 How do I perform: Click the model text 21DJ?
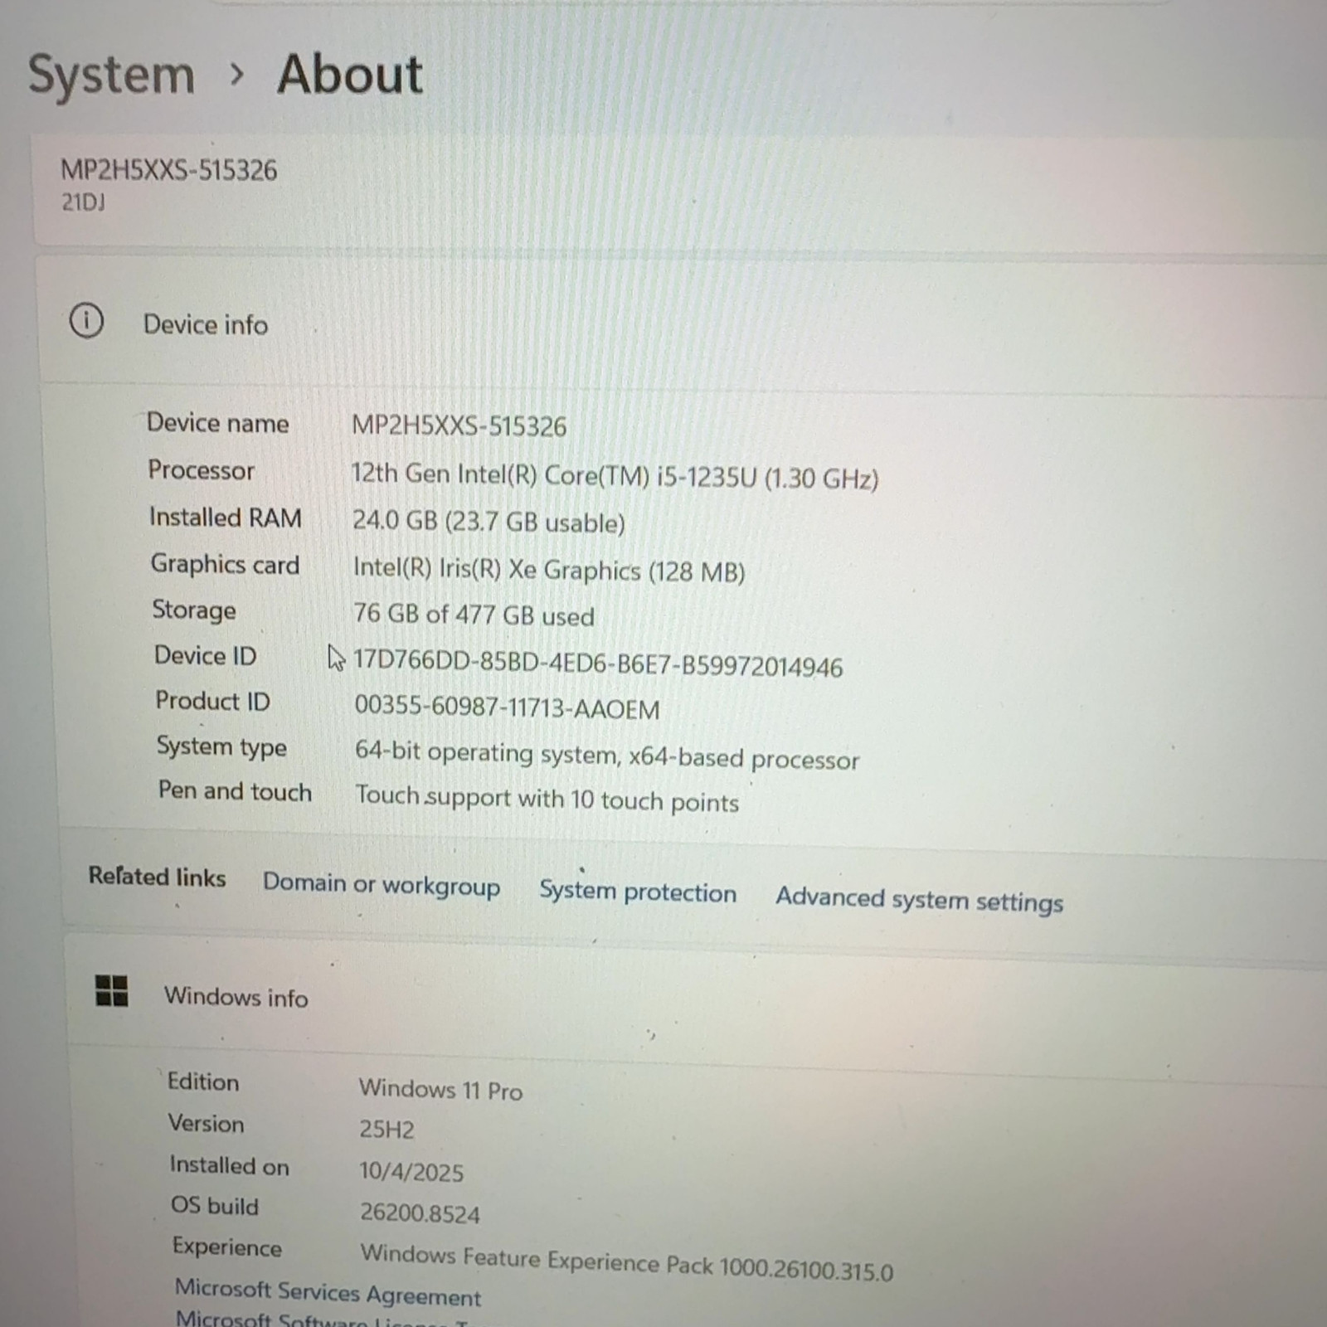(x=83, y=202)
